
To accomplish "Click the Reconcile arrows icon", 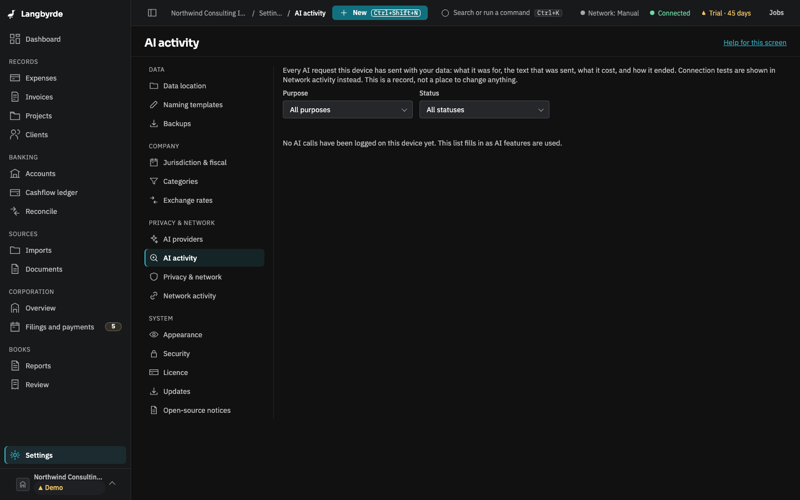I will pos(15,211).
